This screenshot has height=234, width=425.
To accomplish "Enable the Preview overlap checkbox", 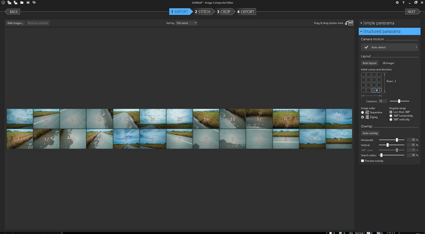I will [x=362, y=160].
